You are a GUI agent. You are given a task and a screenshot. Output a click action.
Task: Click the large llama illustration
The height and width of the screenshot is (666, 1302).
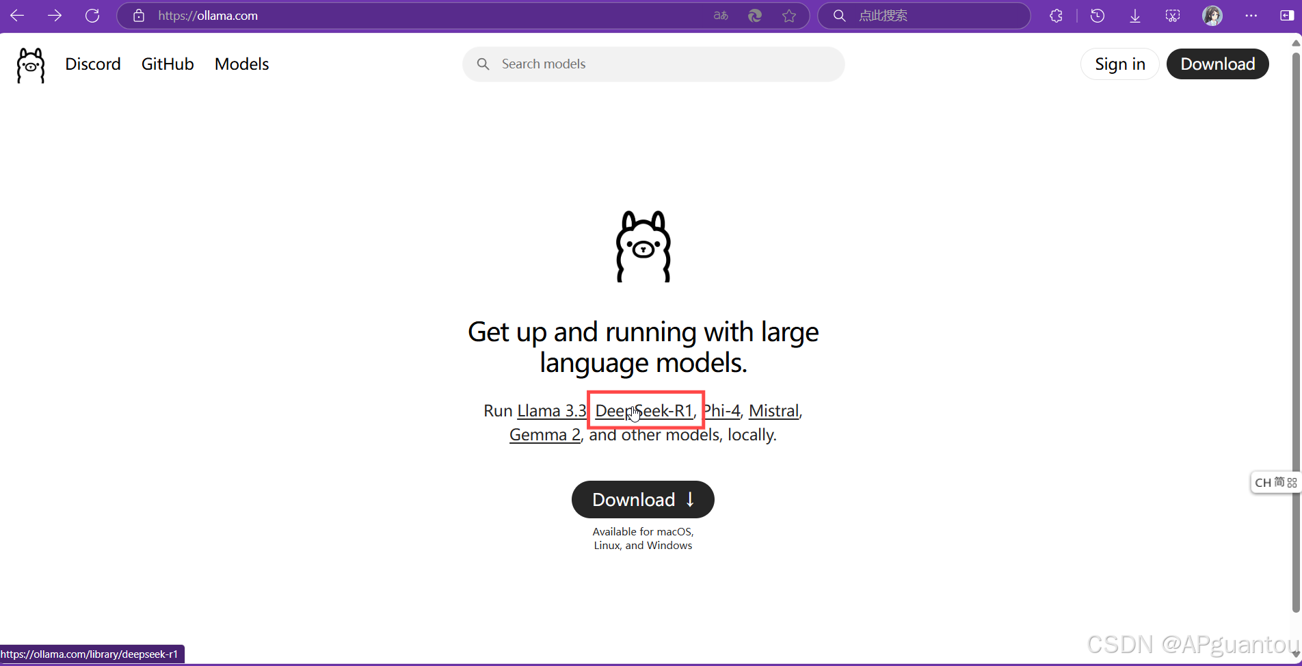643,246
